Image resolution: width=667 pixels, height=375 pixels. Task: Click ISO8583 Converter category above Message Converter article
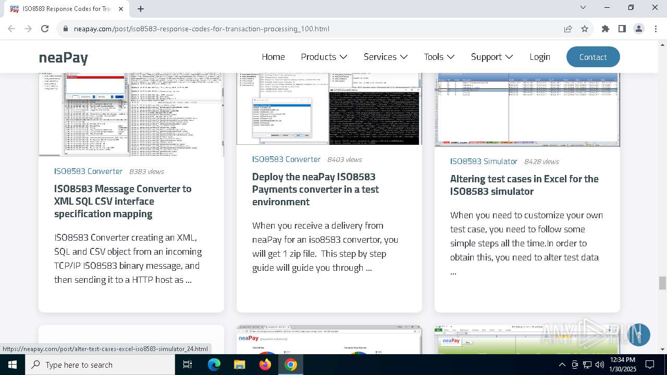[x=88, y=171]
